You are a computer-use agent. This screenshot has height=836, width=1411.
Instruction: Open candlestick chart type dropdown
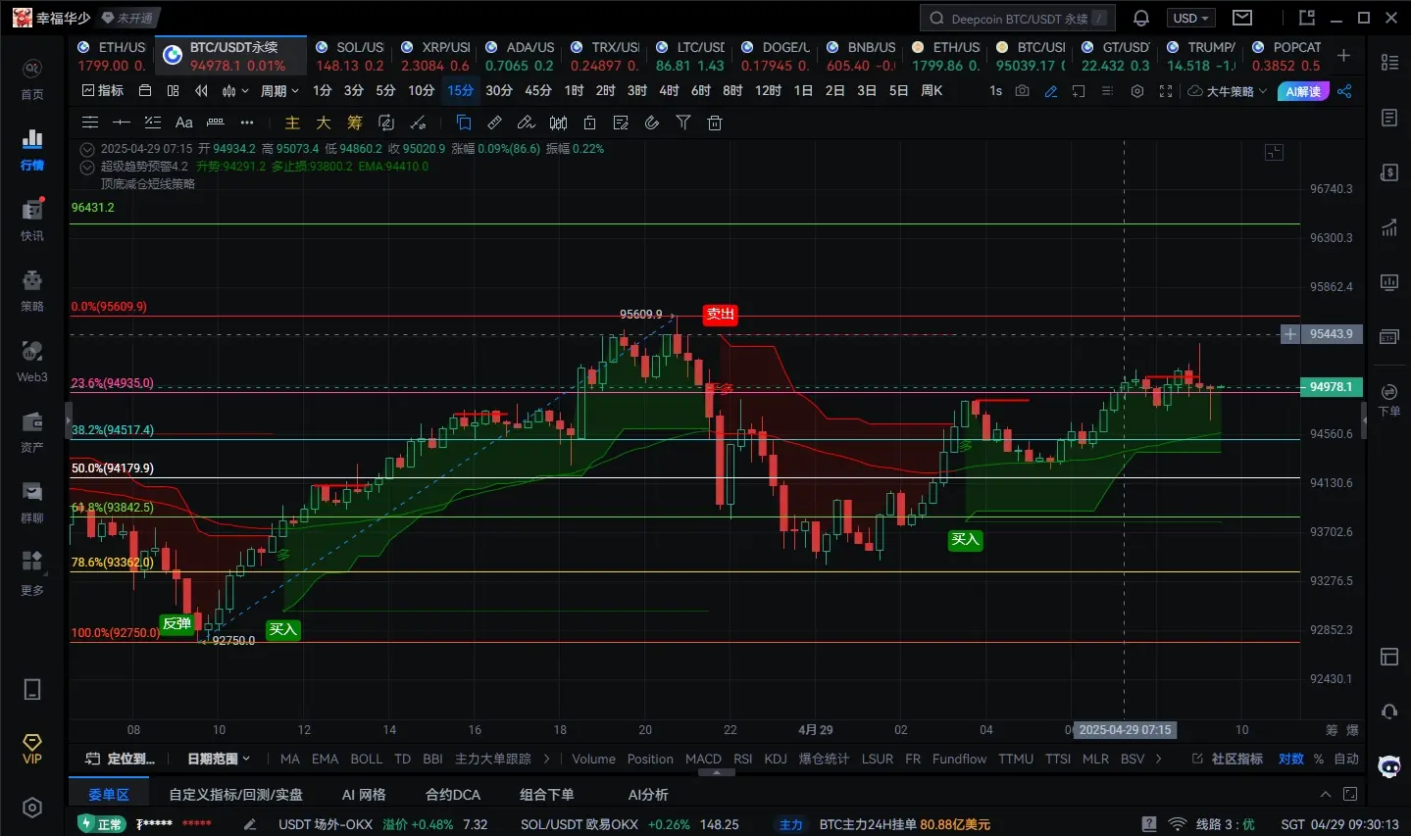(235, 90)
